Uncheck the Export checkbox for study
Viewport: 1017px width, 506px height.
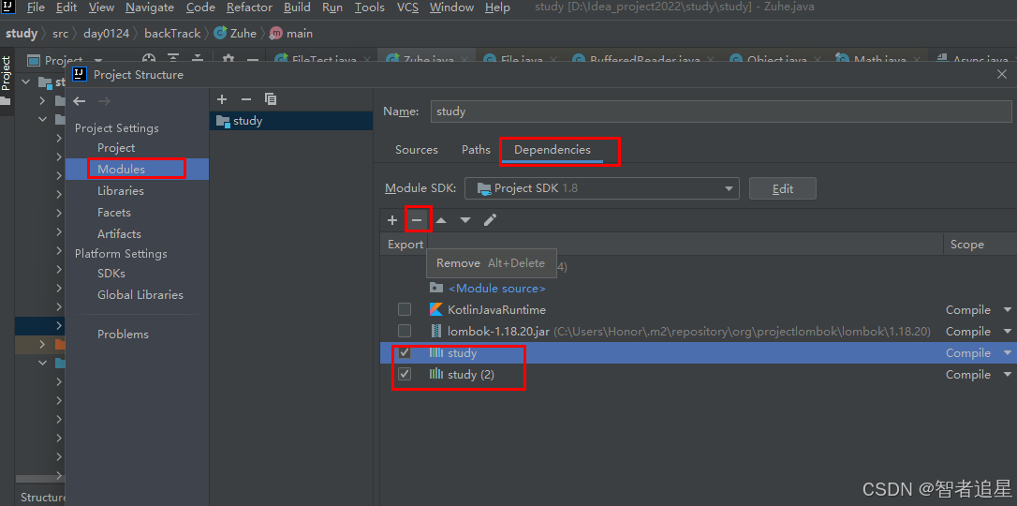click(x=404, y=352)
